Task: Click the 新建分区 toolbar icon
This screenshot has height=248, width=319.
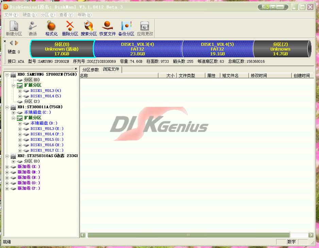Action: [14, 26]
